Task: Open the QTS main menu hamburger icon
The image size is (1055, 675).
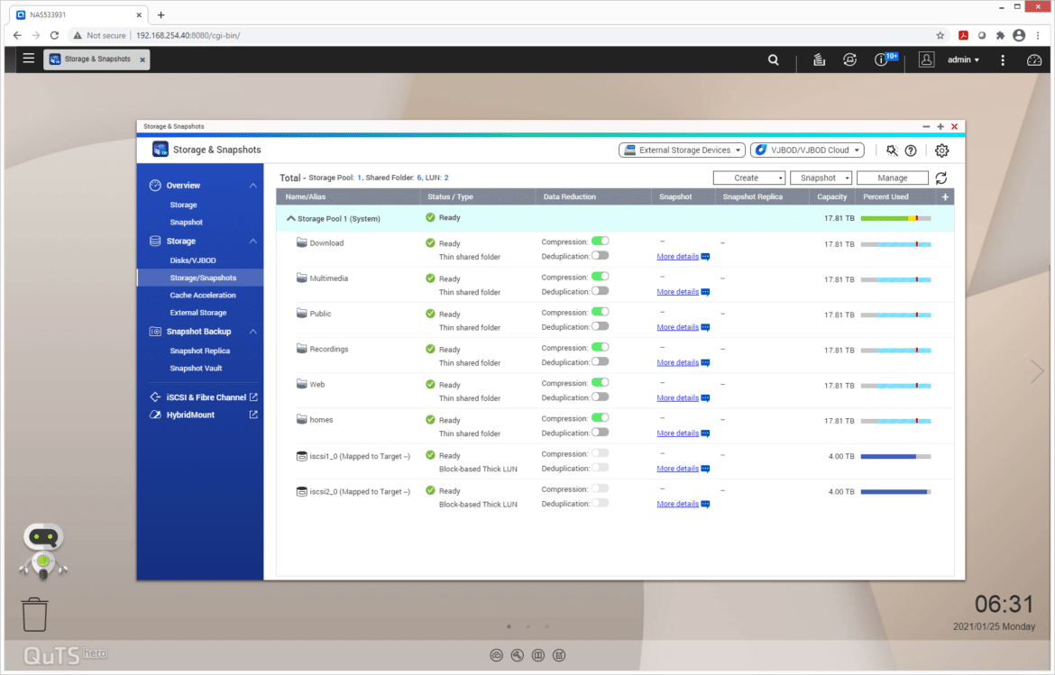Action: pos(28,59)
